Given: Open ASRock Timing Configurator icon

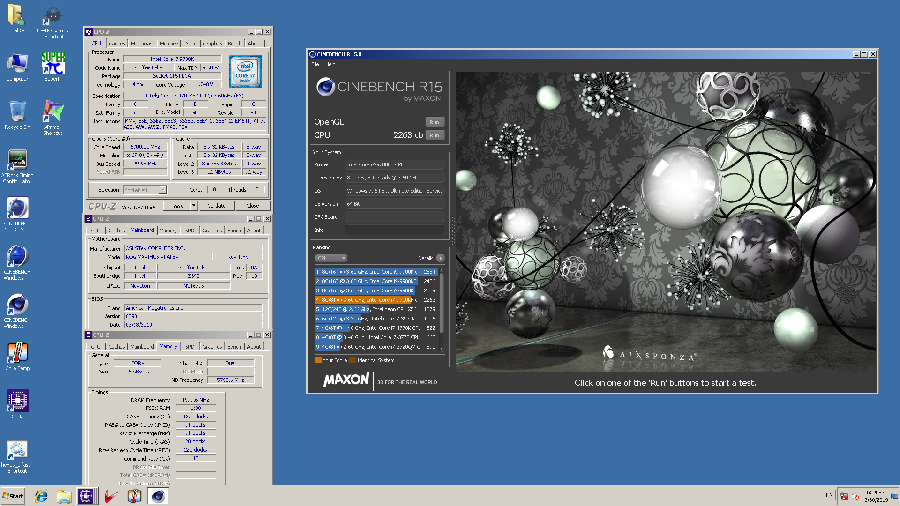Looking at the screenshot, I should (17, 166).
